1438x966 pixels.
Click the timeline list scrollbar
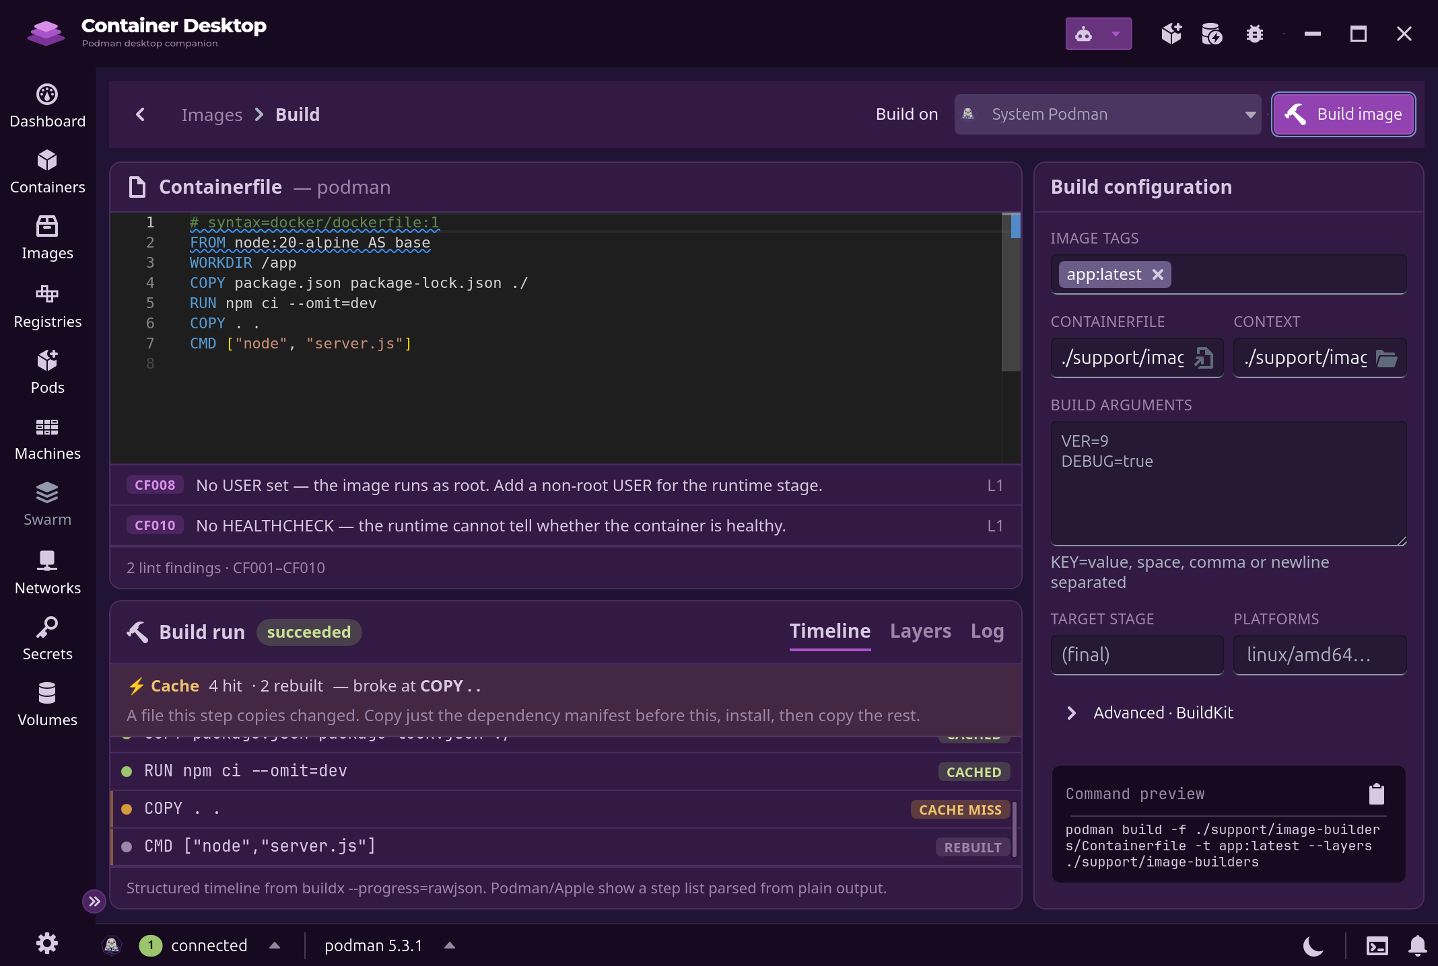1014,829
